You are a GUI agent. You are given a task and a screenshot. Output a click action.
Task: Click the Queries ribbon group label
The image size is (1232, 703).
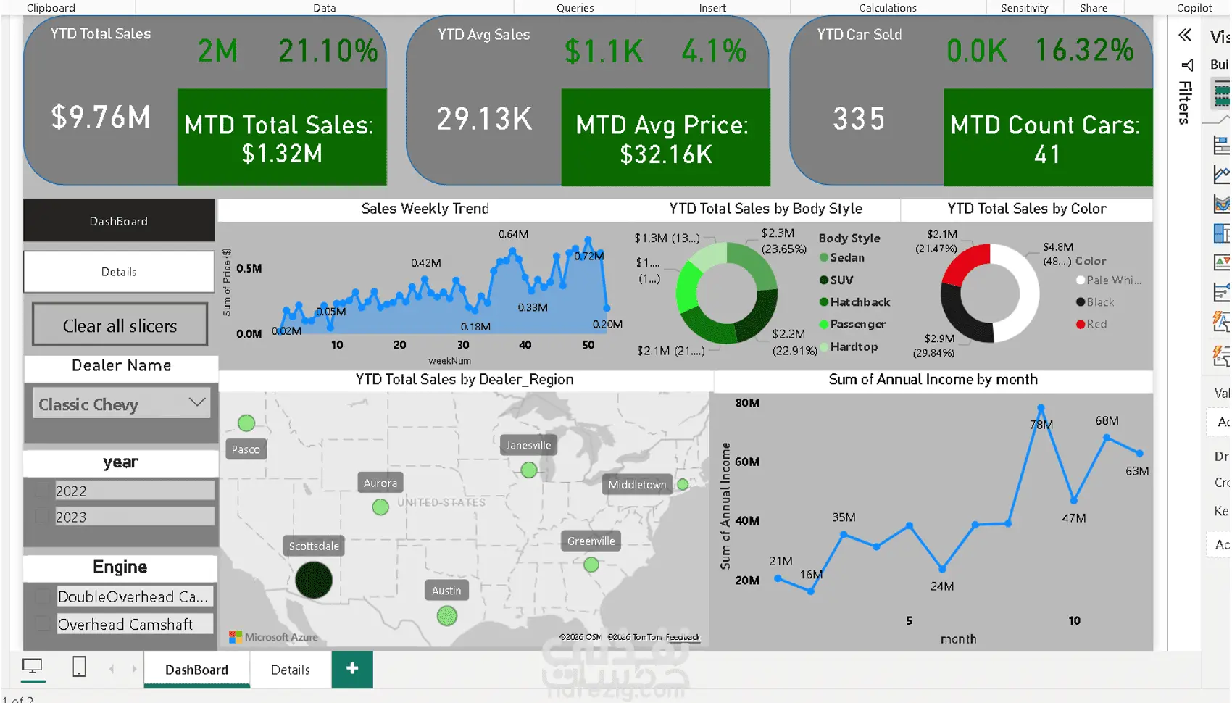coord(575,7)
